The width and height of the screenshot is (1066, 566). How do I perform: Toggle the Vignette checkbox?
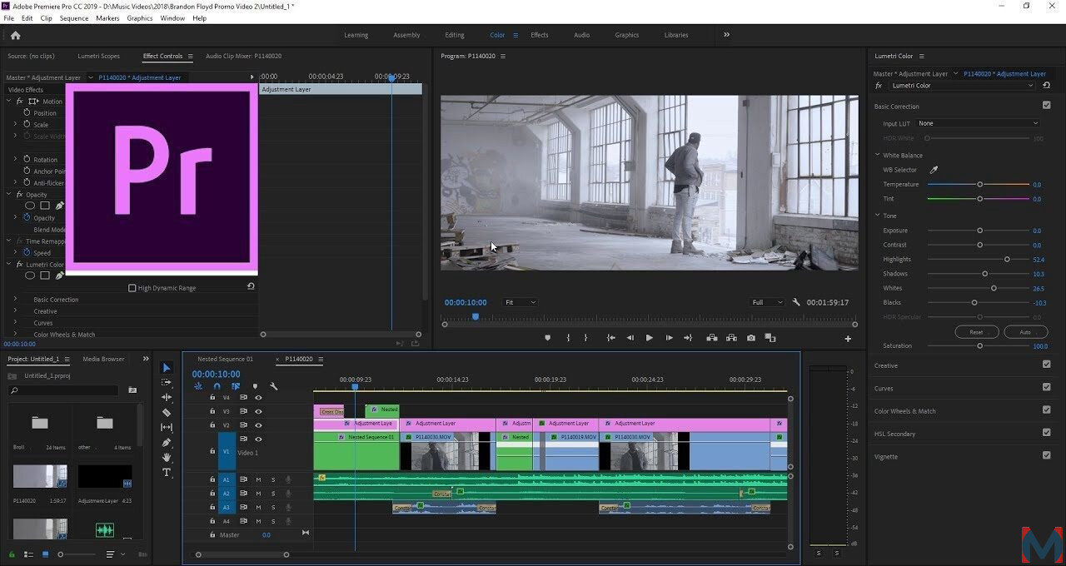point(1047,455)
